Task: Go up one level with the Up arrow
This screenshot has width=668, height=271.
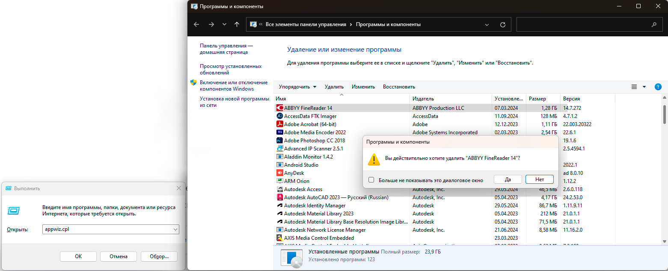Action: tap(237, 24)
